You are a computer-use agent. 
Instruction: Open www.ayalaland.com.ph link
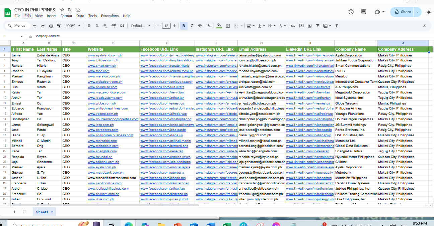point(105,55)
